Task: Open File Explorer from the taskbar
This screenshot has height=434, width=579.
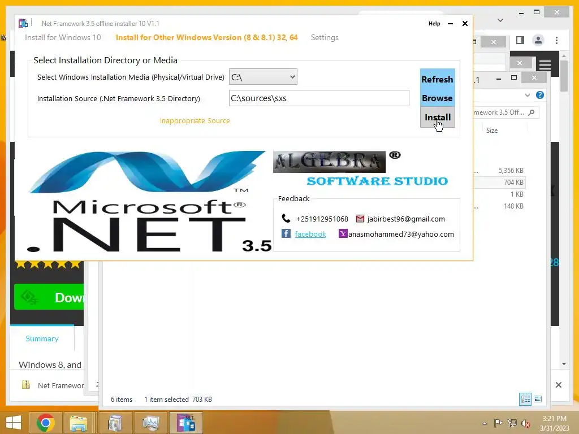Action: click(x=79, y=423)
